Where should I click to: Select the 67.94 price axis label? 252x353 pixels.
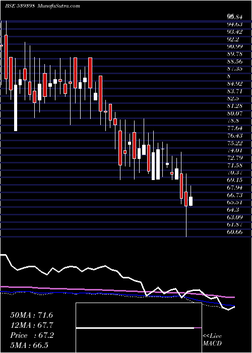pos(235,188)
